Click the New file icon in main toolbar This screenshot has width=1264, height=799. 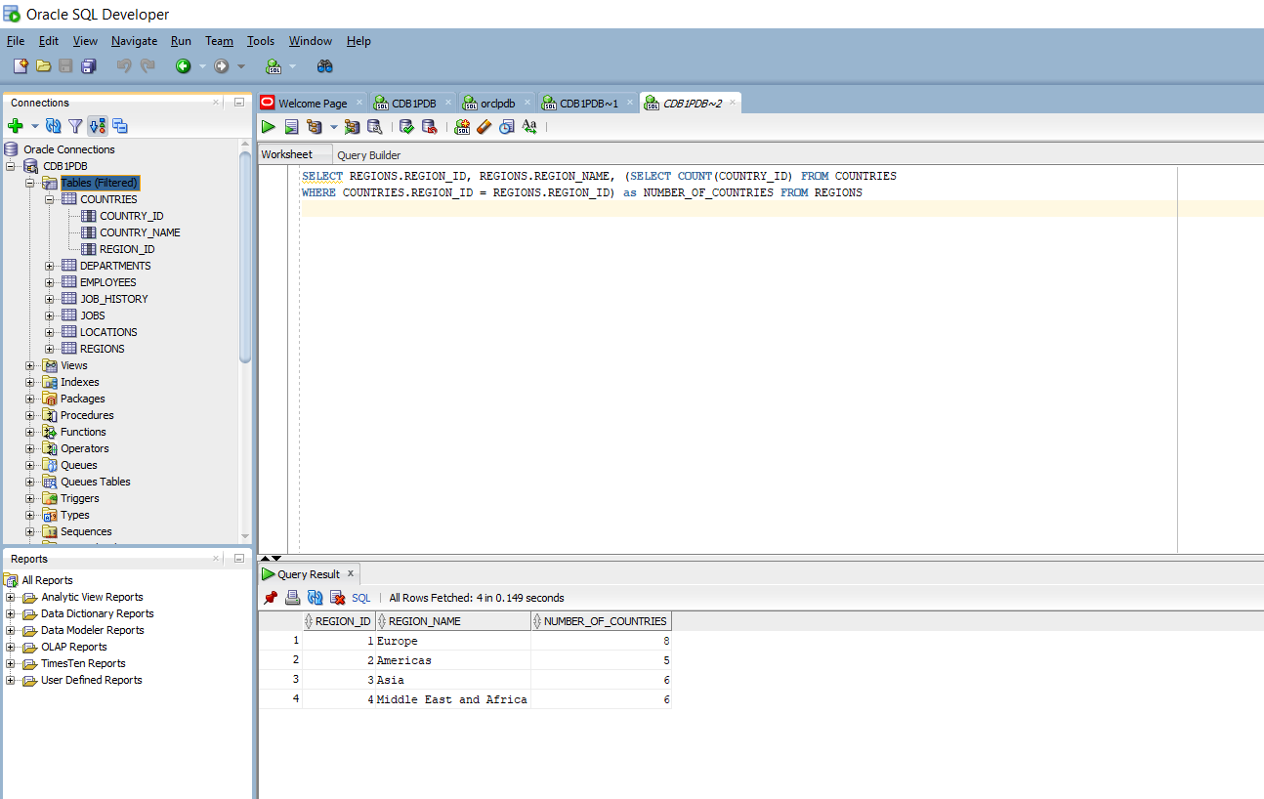[21, 65]
